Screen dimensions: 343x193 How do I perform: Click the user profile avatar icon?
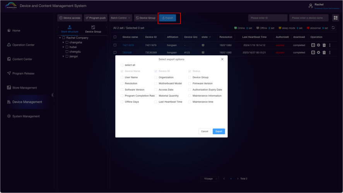(x=311, y=6)
